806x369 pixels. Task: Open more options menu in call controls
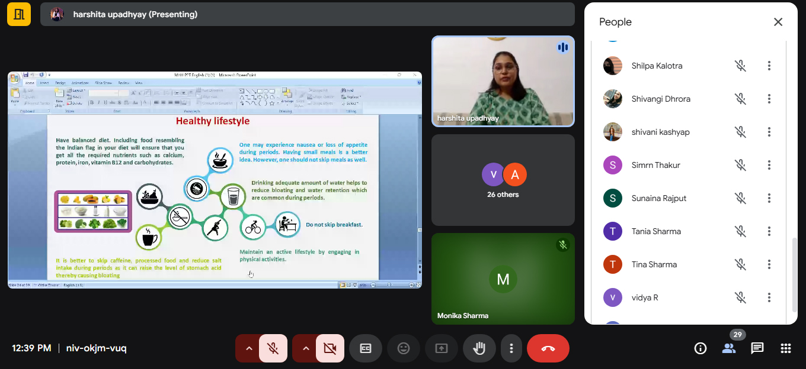(511, 348)
